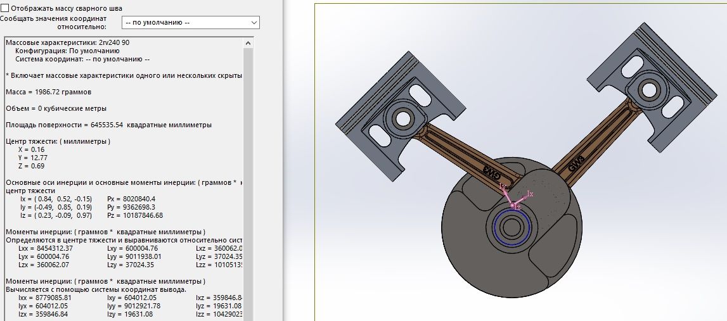727x321 pixels.
Task: Click the blue crankshaft bearing circle in model
Action: point(512,226)
